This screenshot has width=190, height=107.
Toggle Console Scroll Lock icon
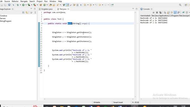[x=168, y=12]
